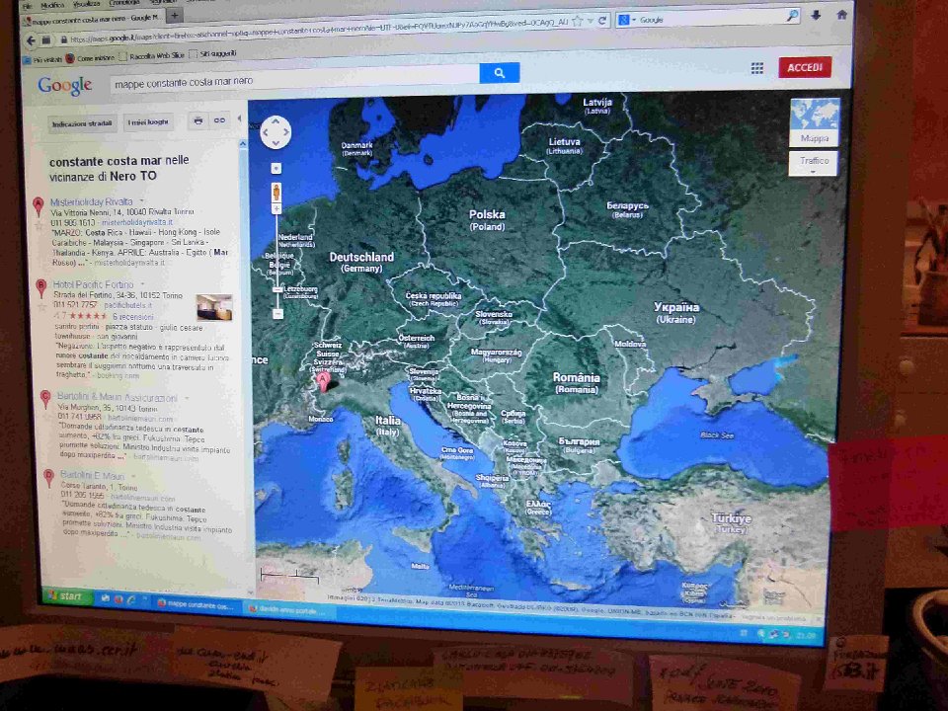Viewport: 948px width, 711px height.
Task: Click the search bar magnifier icon
Action: click(x=791, y=17)
